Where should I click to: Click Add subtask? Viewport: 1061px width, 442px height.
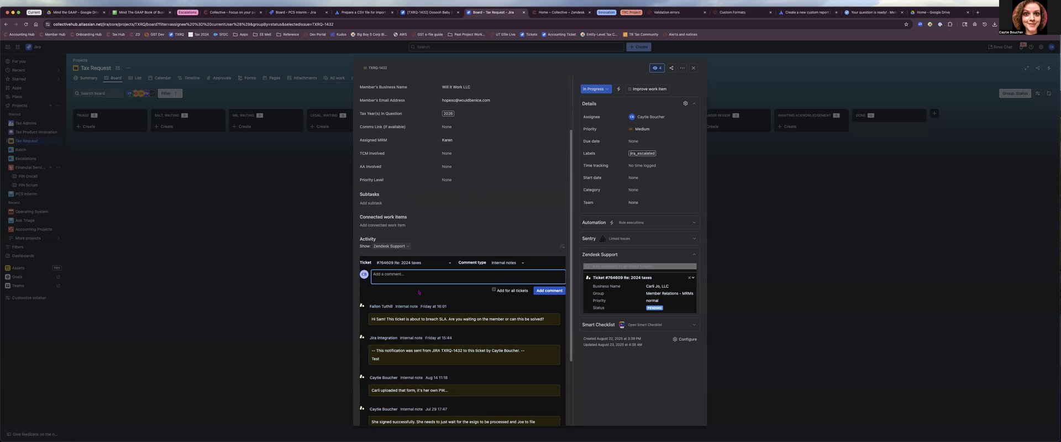[x=371, y=203]
